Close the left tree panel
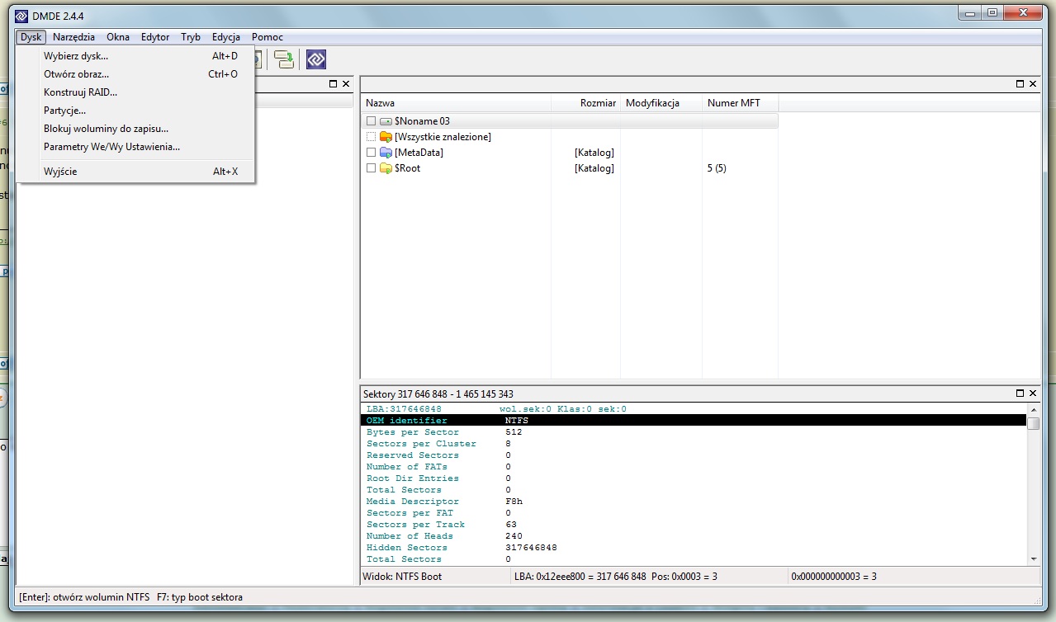Screen dimensions: 1056x622 pos(346,83)
